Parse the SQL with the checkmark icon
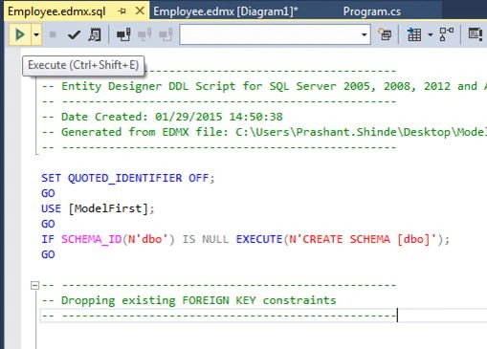Image resolution: width=487 pixels, height=349 pixels. 74,34
